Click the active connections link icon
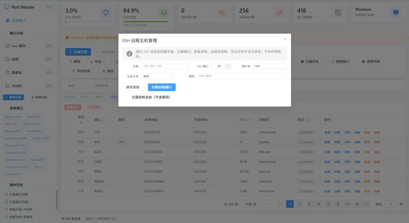Image resolution: width=409 pixels, height=223 pixels. 279,12
